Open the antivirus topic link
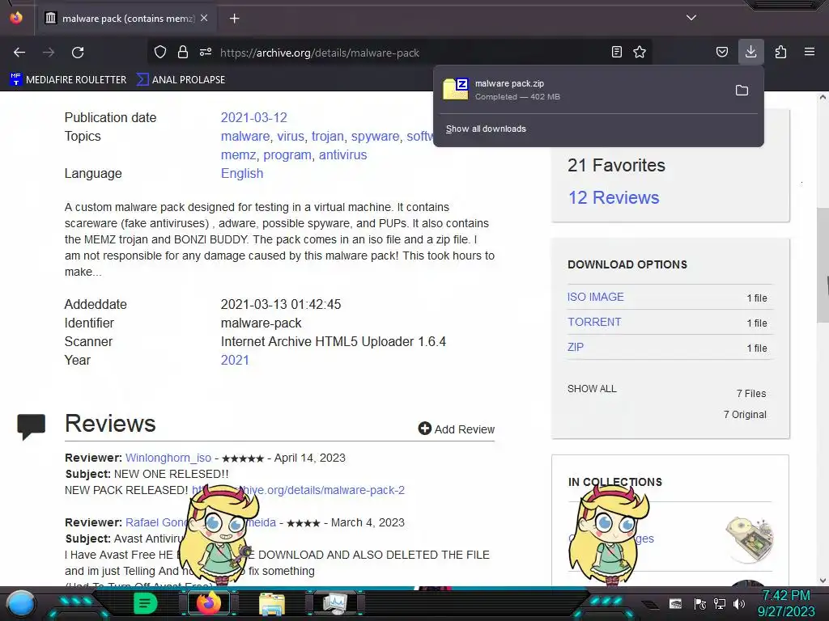This screenshot has width=829, height=621. coord(342,154)
